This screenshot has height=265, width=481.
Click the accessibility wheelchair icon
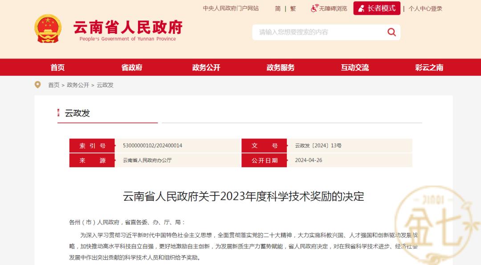coord(314,8)
